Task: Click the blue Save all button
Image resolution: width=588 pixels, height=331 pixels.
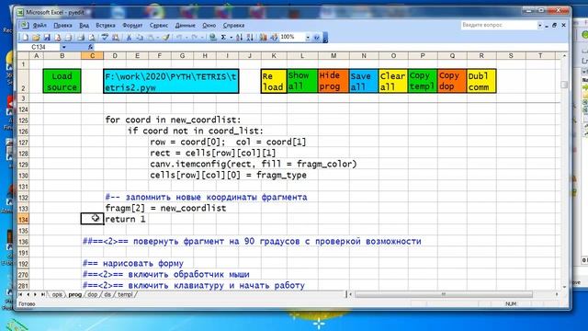Action: click(x=364, y=81)
